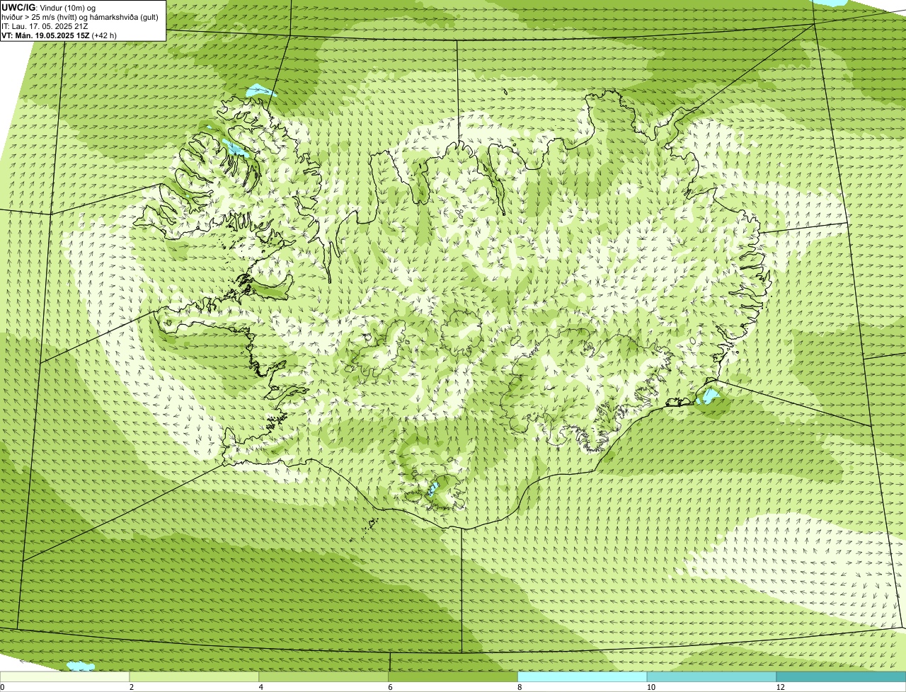The height and width of the screenshot is (692, 906).
Task: Click the 8–10 m/s light cyan colorbar segment
Action: 583,677
